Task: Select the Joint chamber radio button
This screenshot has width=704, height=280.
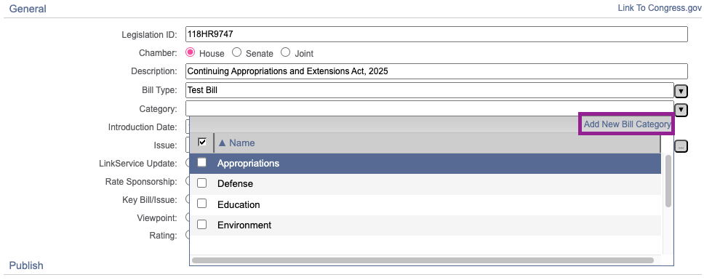Action: pyautogui.click(x=286, y=52)
